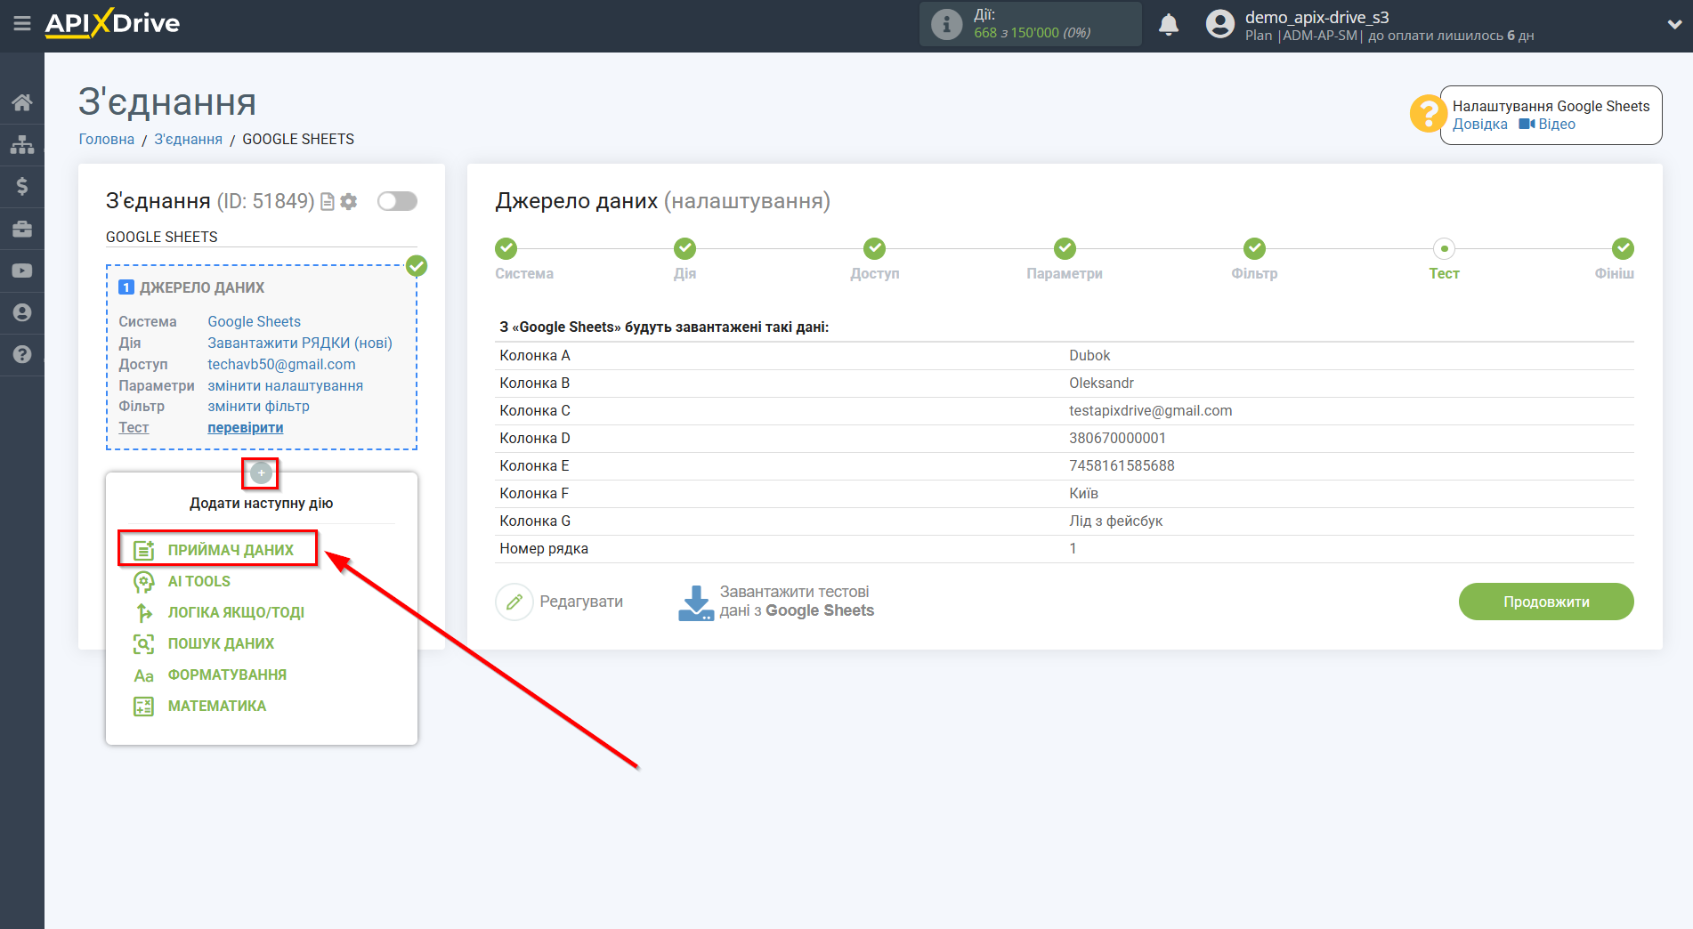Choose МАТЕМАТИКА option
The width and height of the screenshot is (1693, 929).
[x=216, y=706]
